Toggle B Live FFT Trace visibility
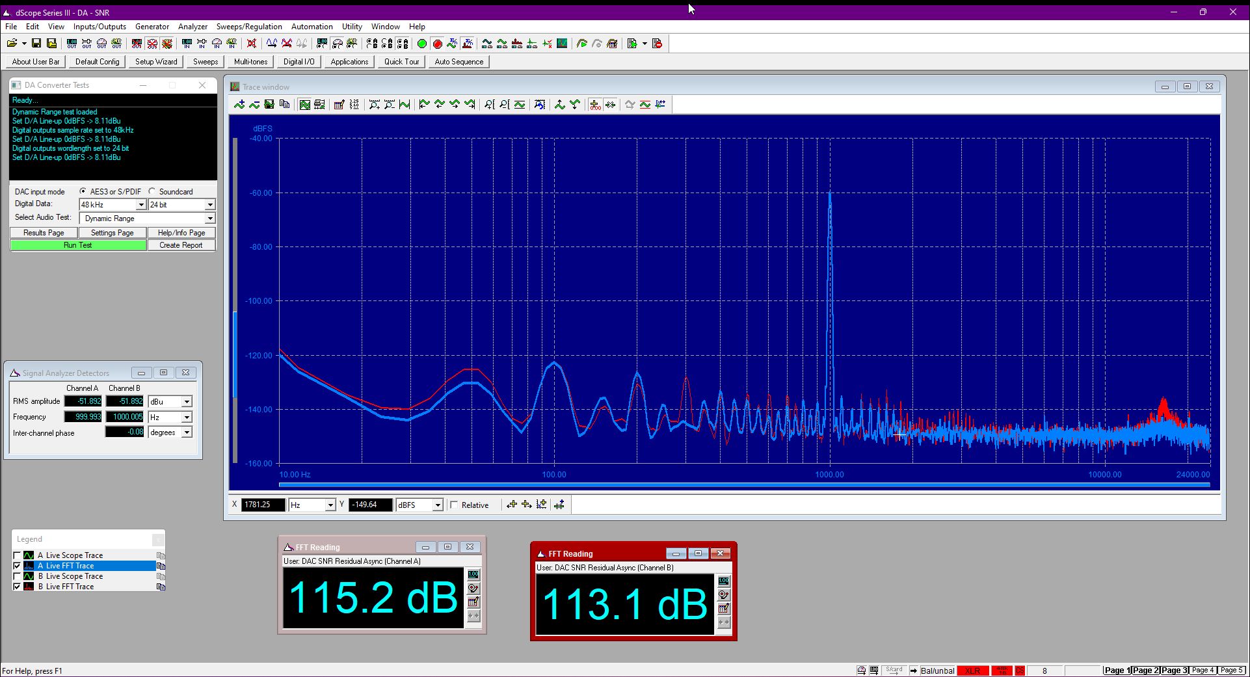The image size is (1250, 677). click(17, 587)
